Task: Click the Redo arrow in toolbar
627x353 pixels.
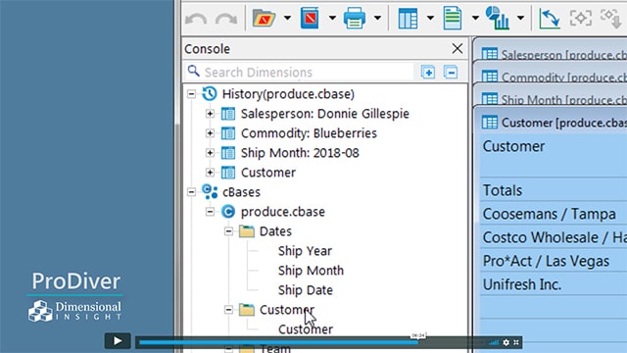Action: tap(226, 19)
